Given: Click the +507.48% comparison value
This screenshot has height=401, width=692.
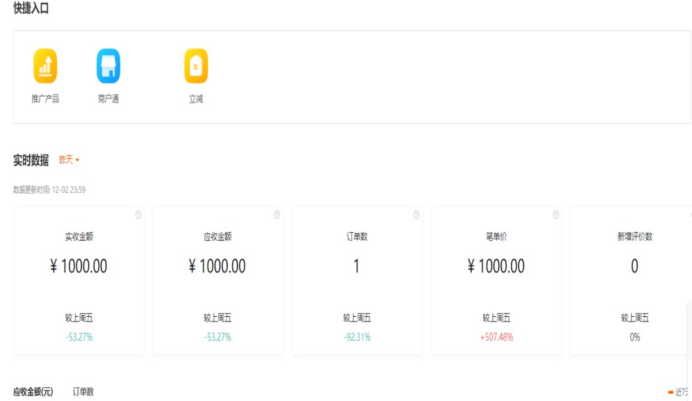Looking at the screenshot, I should (496, 337).
